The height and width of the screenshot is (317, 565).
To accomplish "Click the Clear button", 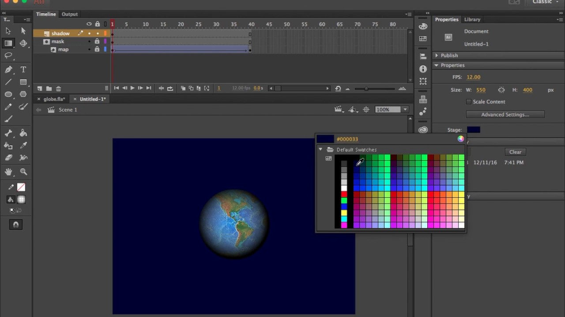I will tap(516, 152).
